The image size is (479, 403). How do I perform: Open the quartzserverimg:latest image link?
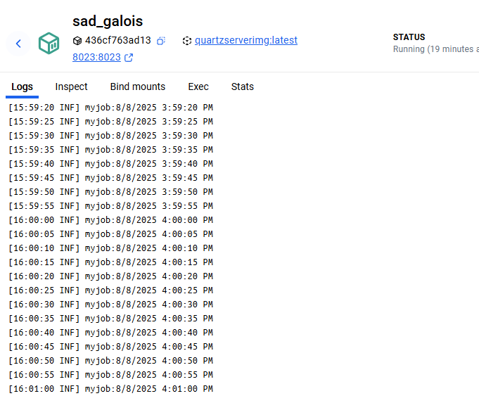(246, 40)
